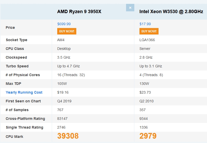Open the $699.99 price link
The image size is (207, 143).
[64, 24]
